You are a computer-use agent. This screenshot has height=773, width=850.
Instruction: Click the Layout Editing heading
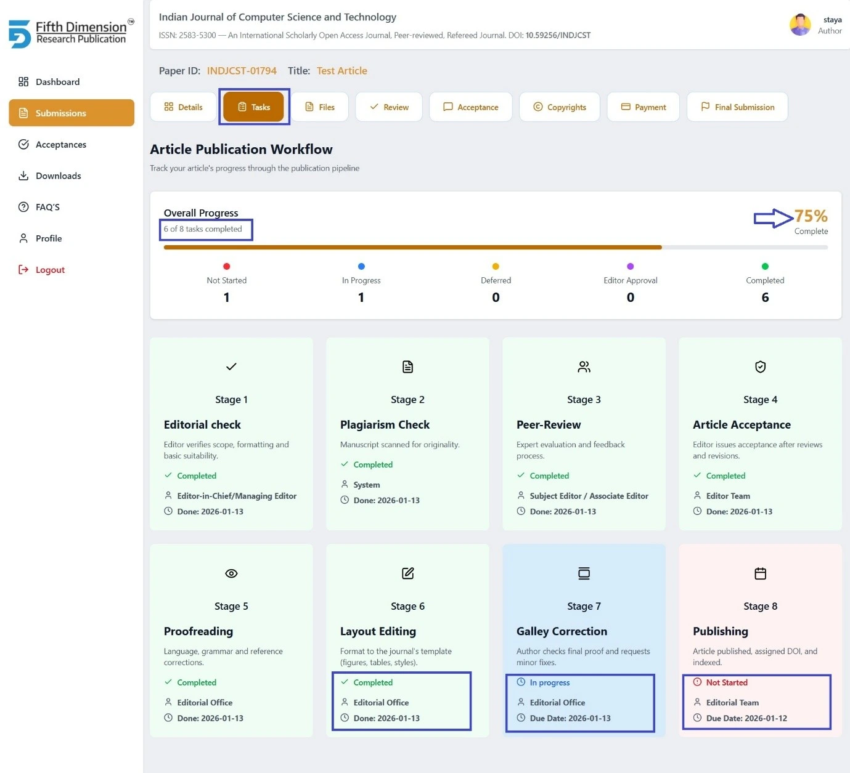(x=378, y=631)
